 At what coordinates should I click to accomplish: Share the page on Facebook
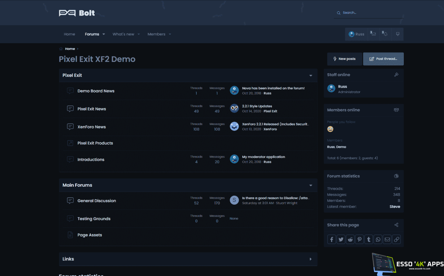(x=332, y=239)
